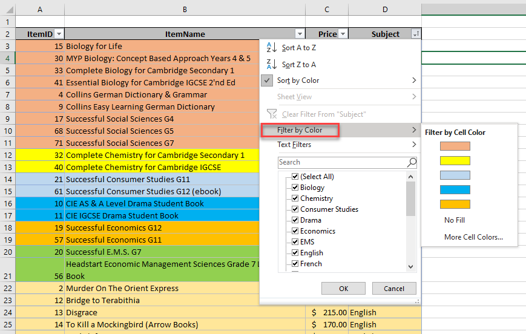The image size is (526, 334).
Task: Click the Sort Z to A icon
Action: [x=271, y=64]
